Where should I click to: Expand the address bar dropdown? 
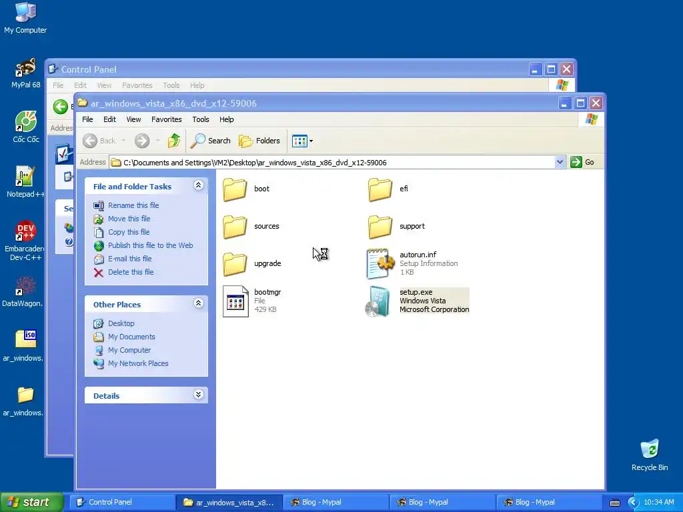click(x=560, y=163)
